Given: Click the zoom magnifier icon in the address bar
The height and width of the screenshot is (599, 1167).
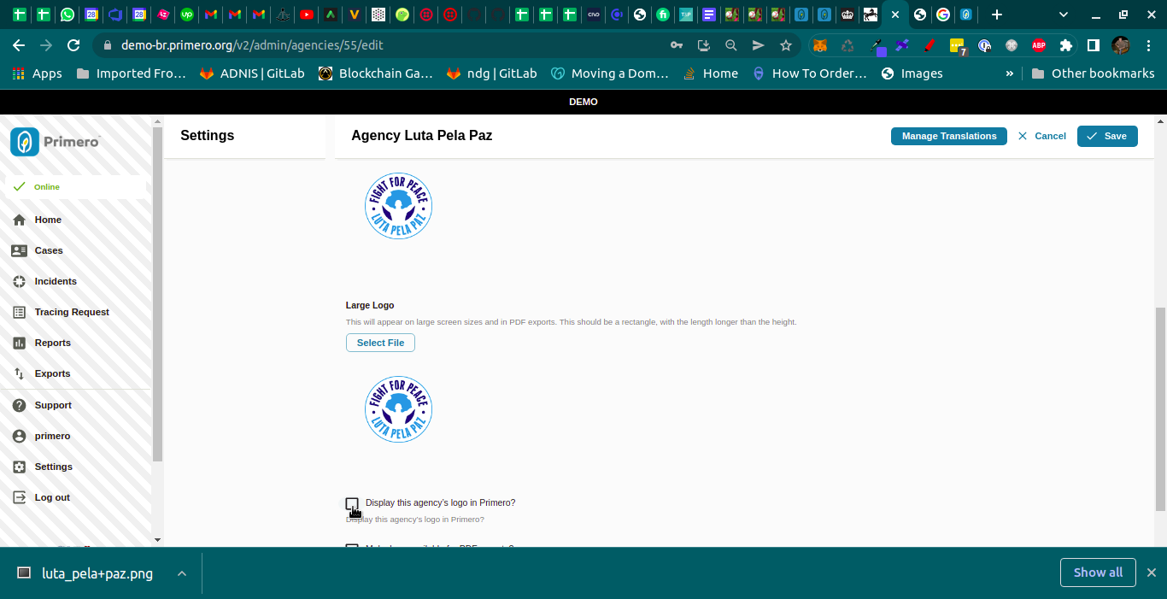Looking at the screenshot, I should pos(731,45).
